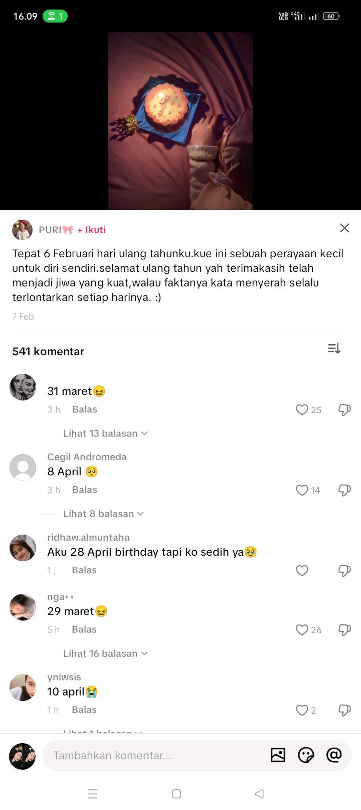
Task: Follow PURI with "+ Ikuti"
Action: click(91, 230)
